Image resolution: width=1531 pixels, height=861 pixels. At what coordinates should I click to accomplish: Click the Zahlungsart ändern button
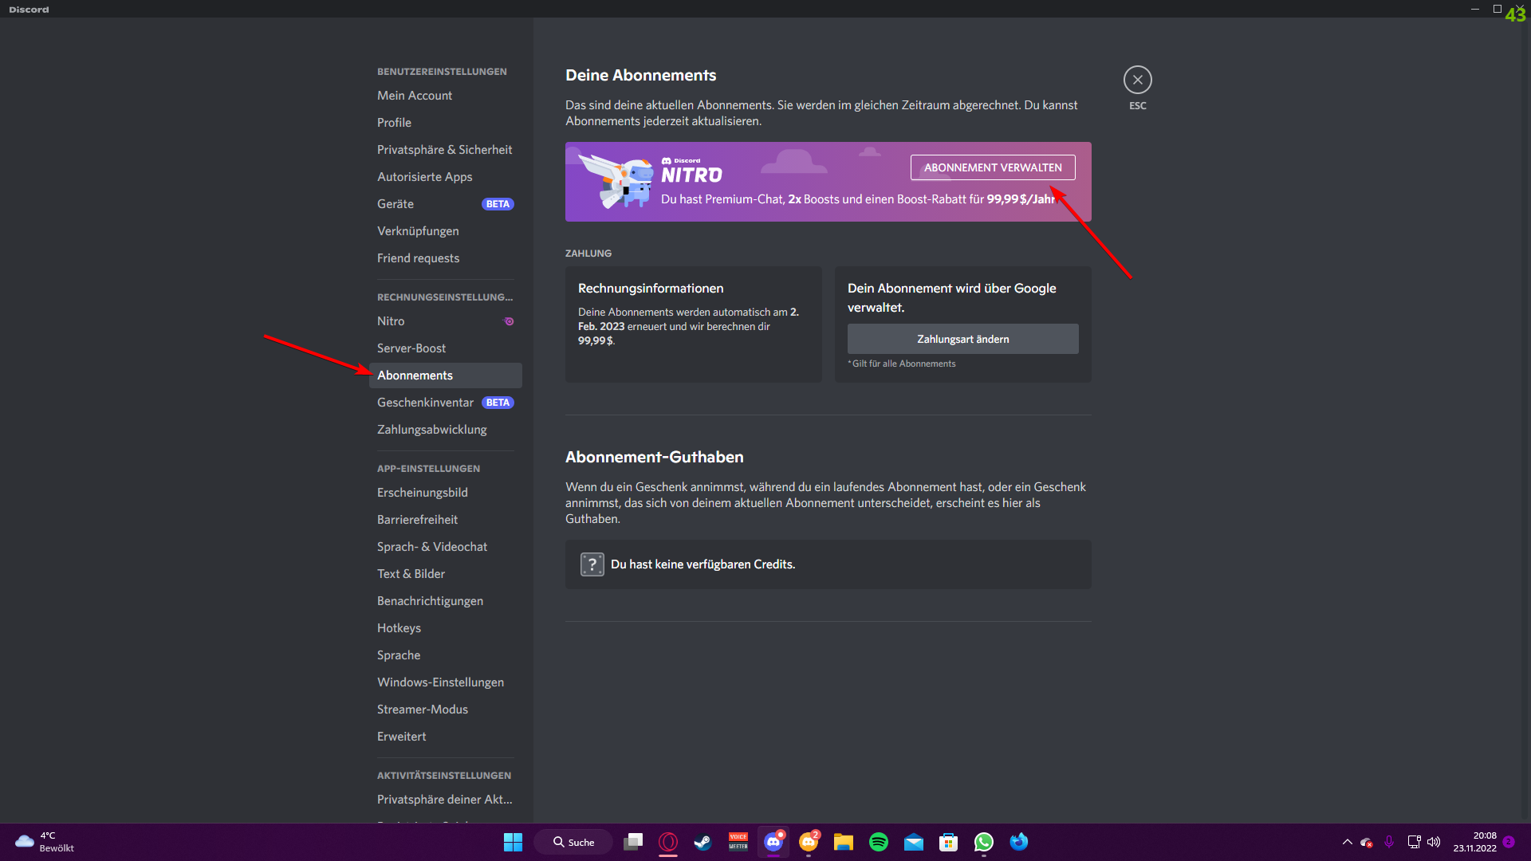pos(962,339)
